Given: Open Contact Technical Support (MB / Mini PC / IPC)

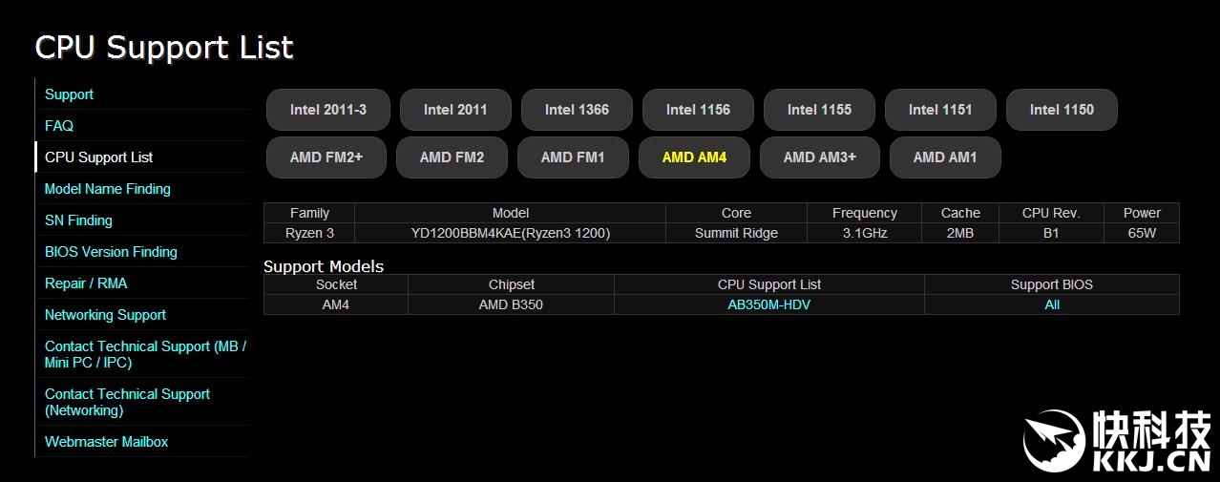Looking at the screenshot, I should [145, 354].
